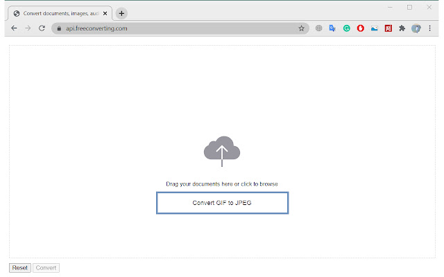Open the Google Translate extension
The image size is (444, 277).
332,28
